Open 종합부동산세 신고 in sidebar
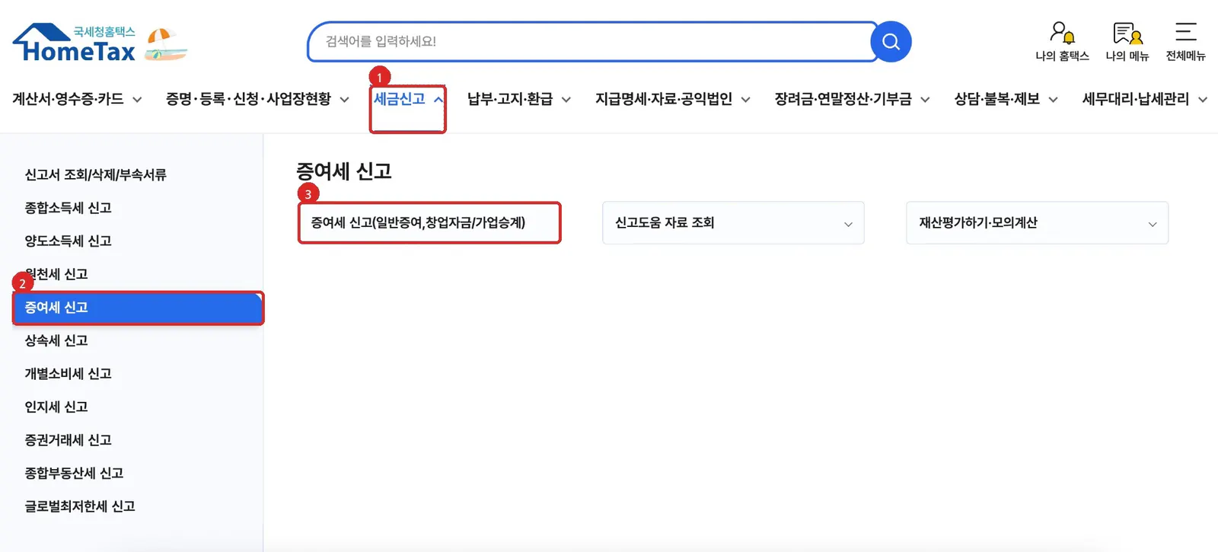The image size is (1218, 552). 74,473
